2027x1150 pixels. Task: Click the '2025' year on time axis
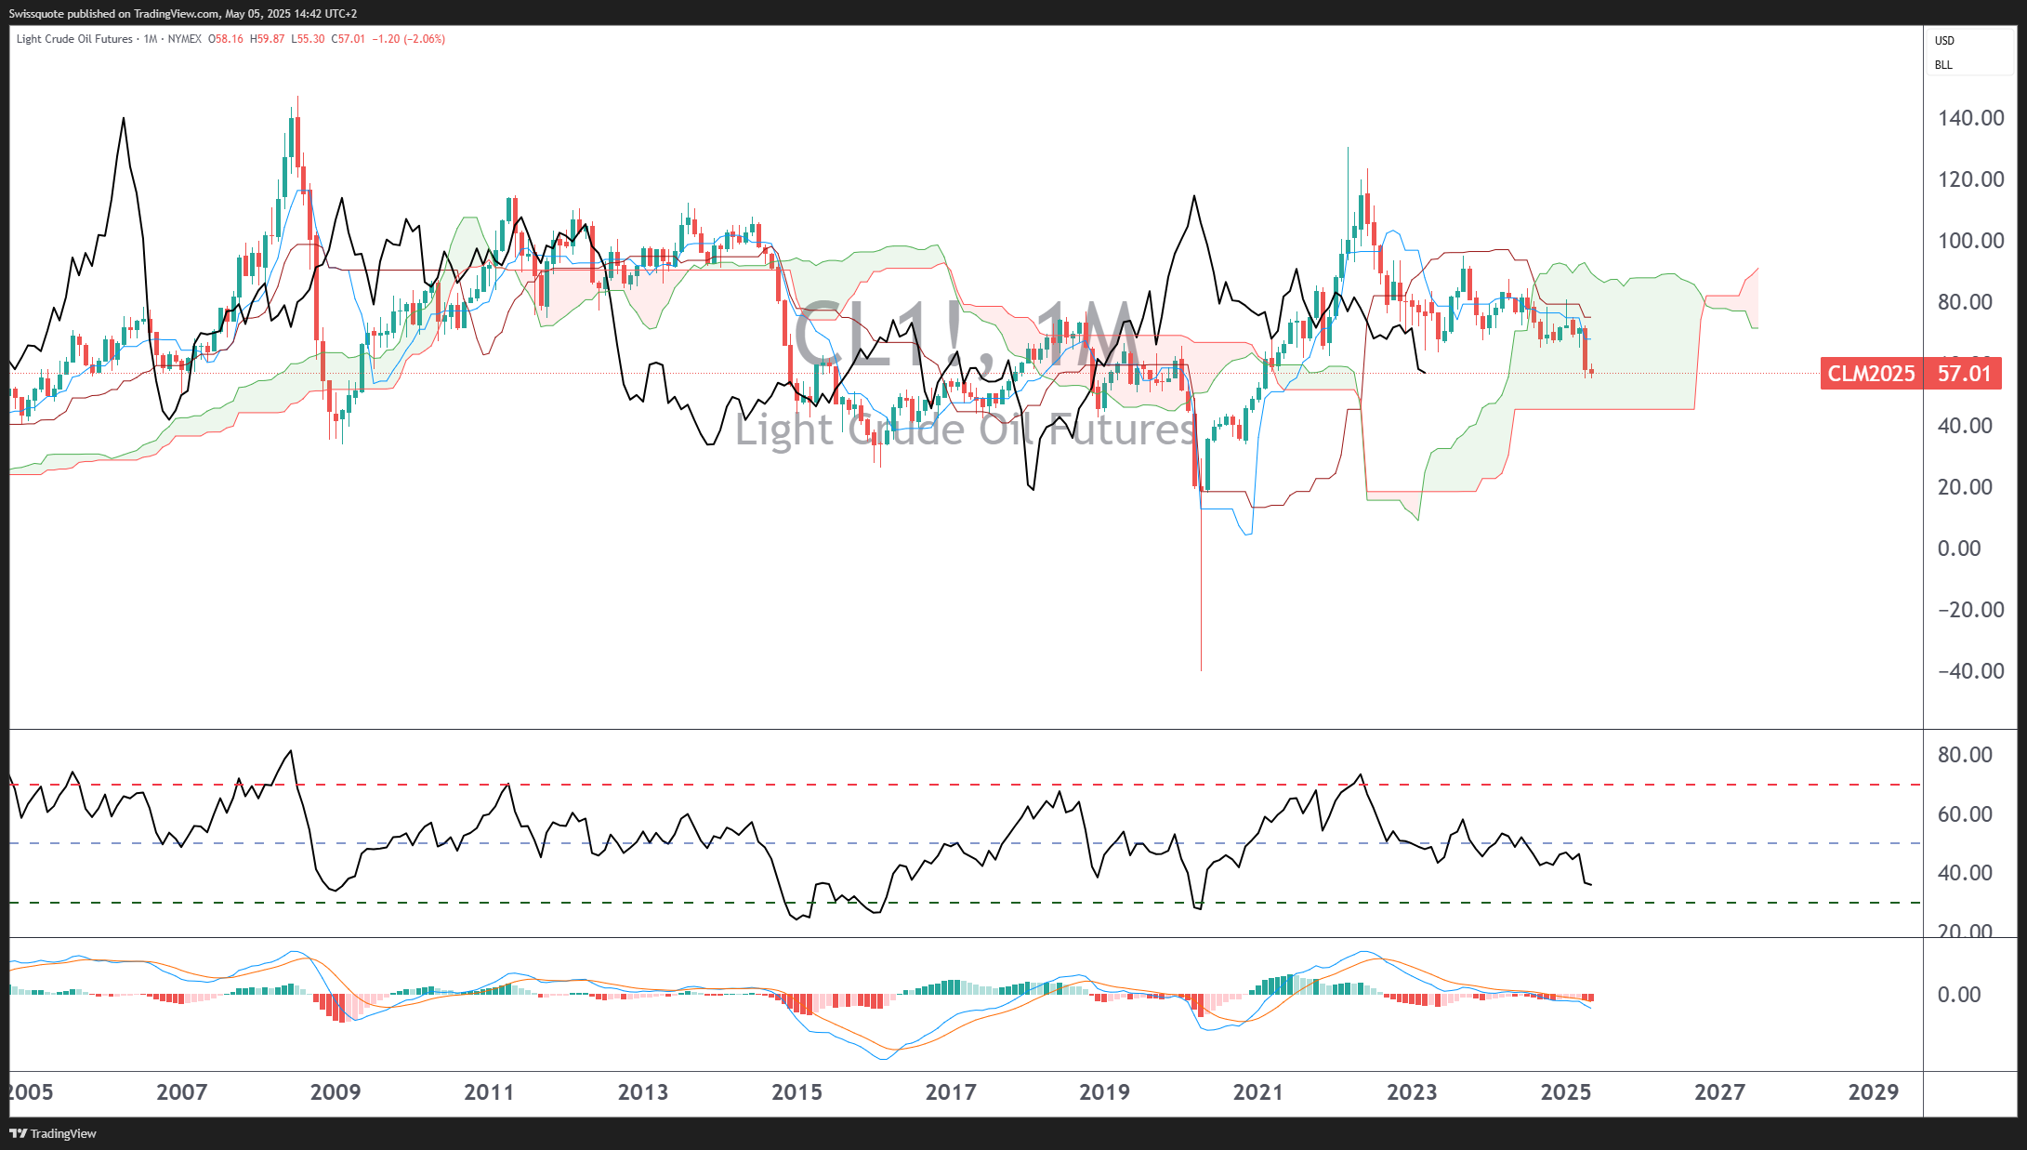click(x=1566, y=1092)
